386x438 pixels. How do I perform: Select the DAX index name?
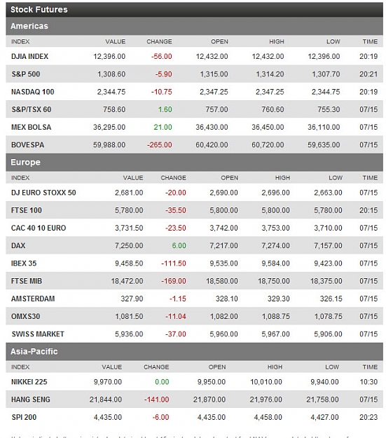coord(18,245)
